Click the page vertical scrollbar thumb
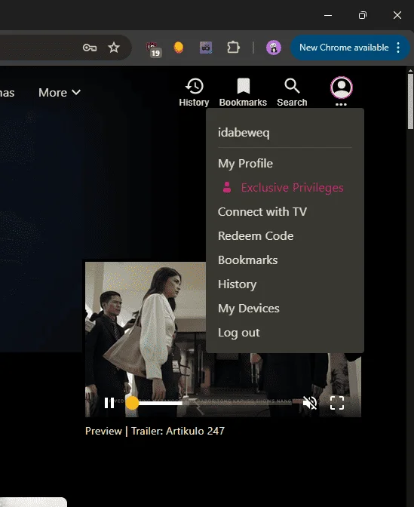The width and height of the screenshot is (414, 507). tap(410, 102)
